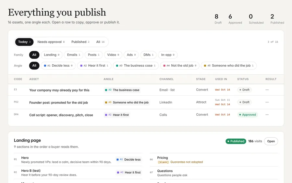Open the 01 Hero section row
Image resolution: width=292 pixels, height=183 pixels.
(78, 160)
